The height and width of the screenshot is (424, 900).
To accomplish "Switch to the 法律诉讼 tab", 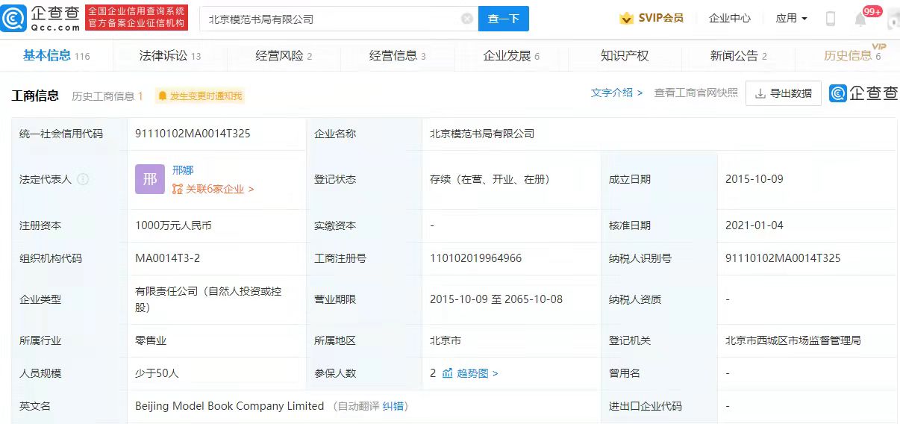I will [170, 55].
